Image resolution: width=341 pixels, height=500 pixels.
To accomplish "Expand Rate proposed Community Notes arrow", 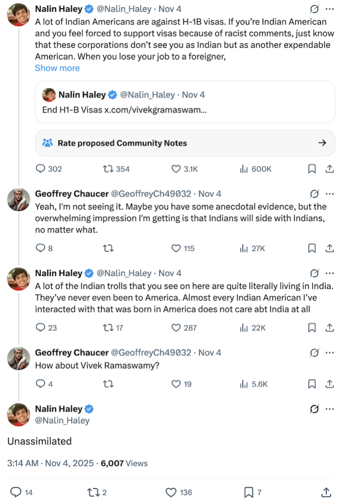I will point(322,143).
